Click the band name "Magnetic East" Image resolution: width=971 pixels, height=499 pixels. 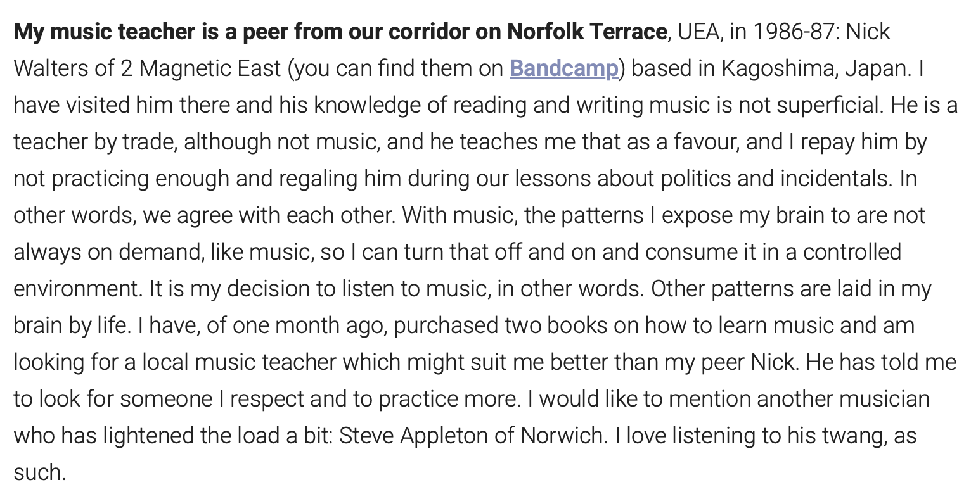coord(210,68)
